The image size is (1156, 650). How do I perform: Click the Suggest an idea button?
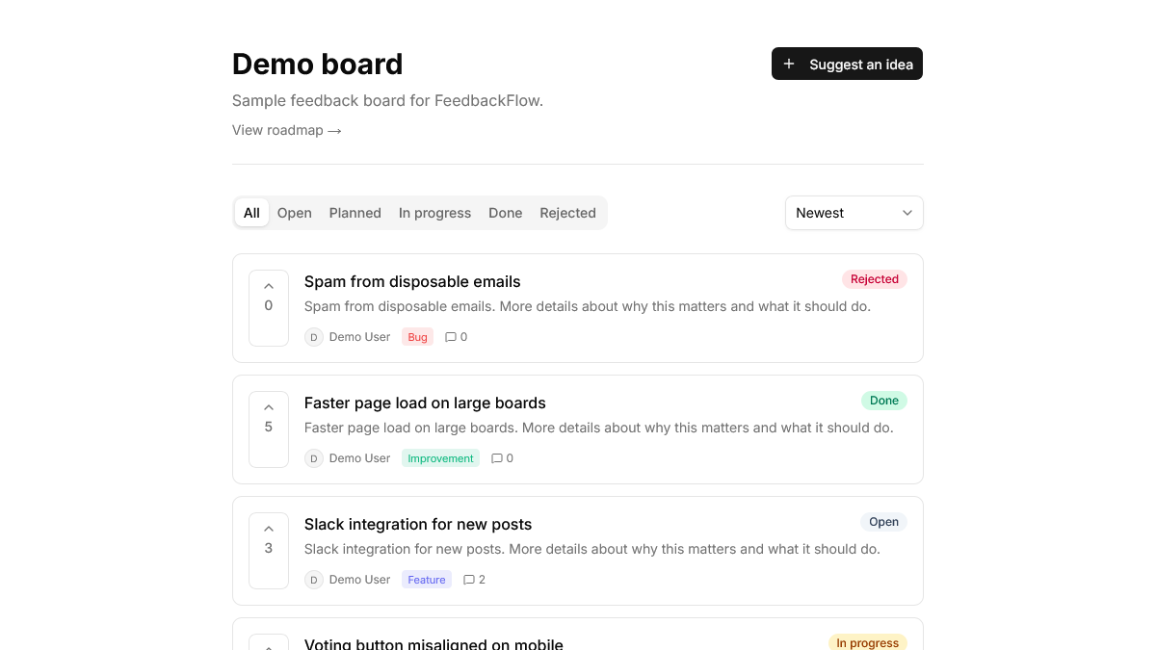[848, 64]
